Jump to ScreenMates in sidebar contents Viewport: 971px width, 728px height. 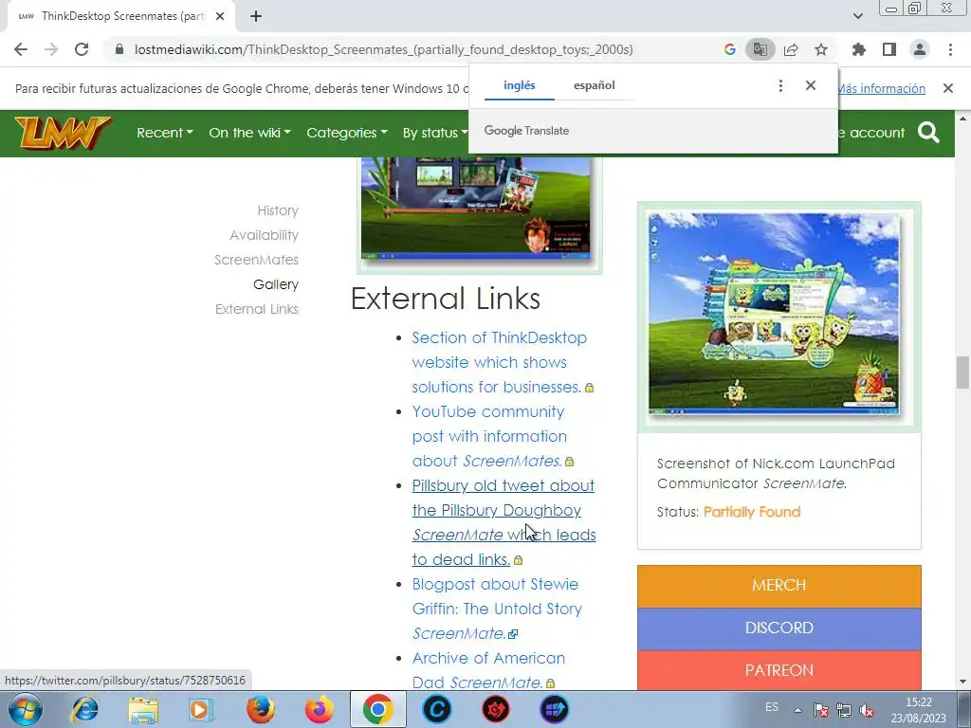[x=256, y=260]
